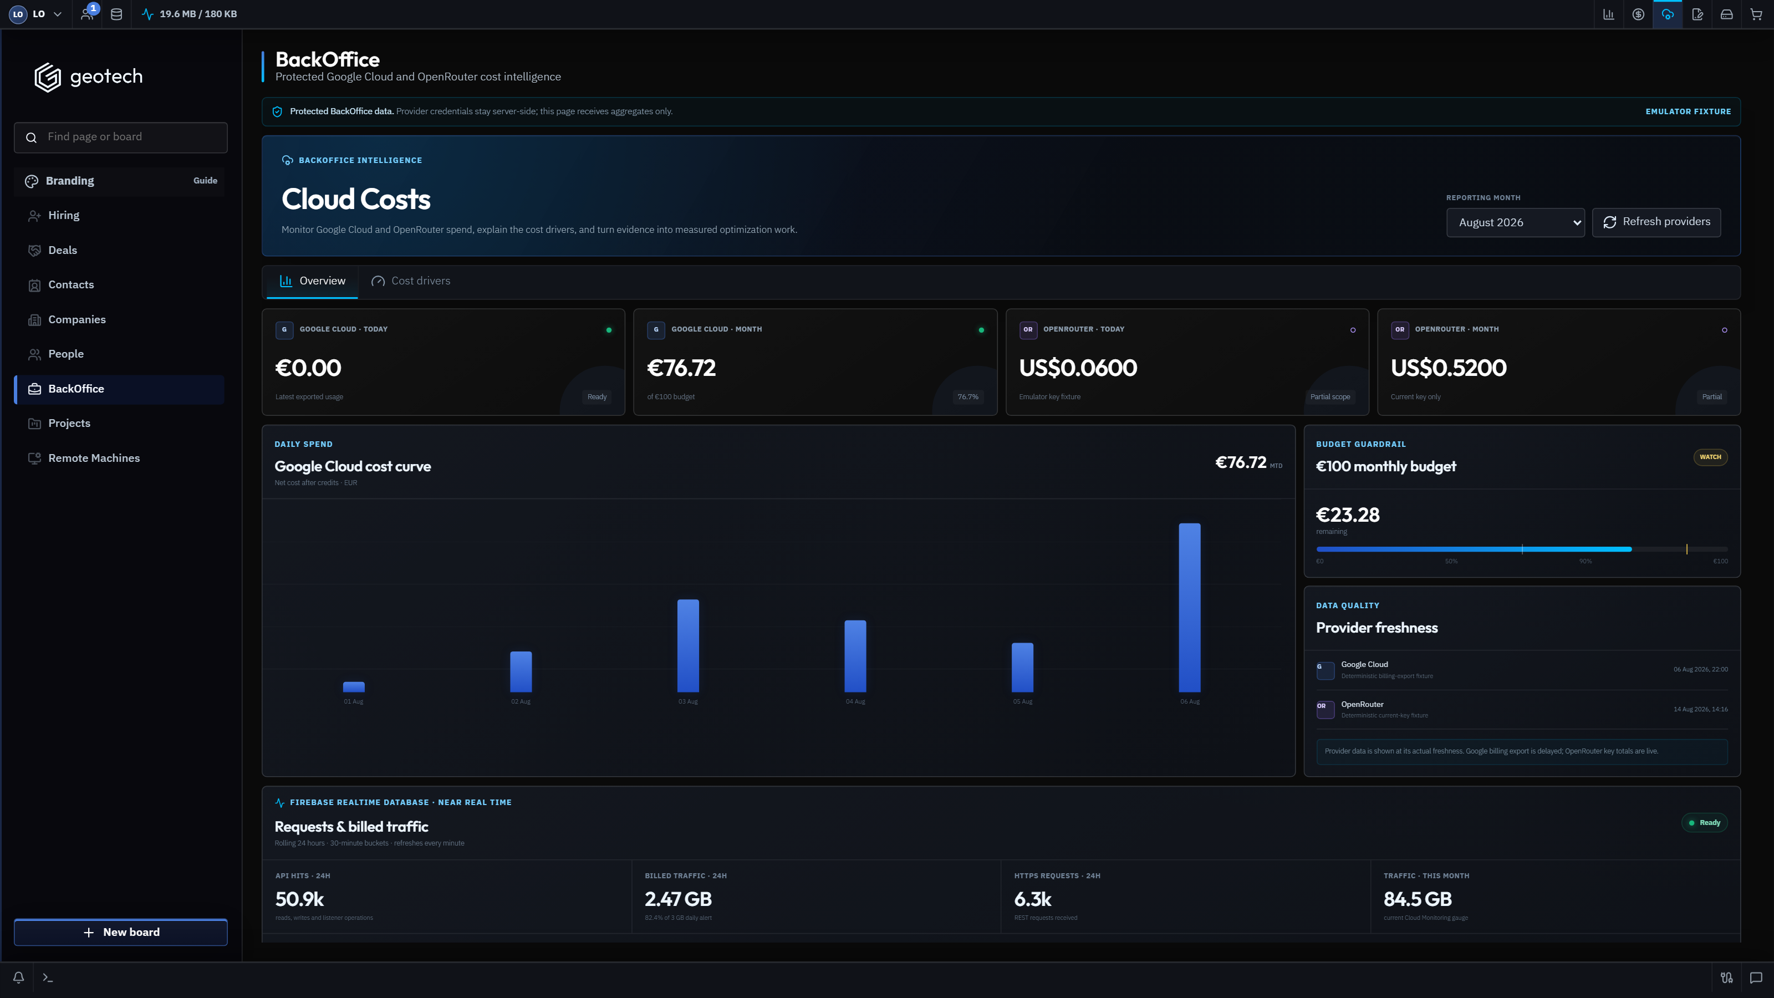Click the €23.28 remaining value
1774x998 pixels.
1348,515
